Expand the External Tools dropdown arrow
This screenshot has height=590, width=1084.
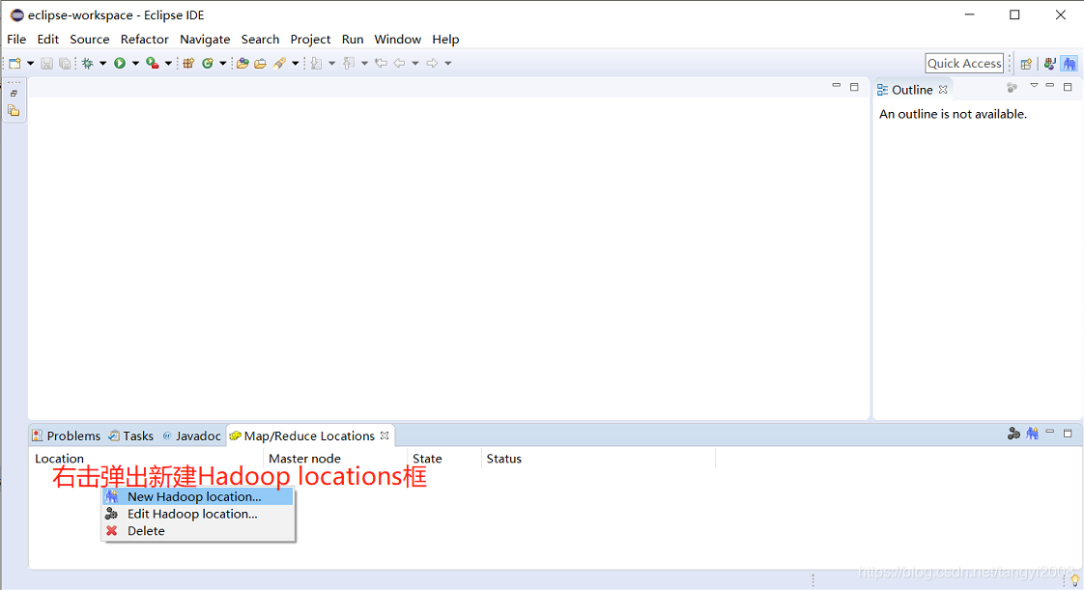pos(168,64)
